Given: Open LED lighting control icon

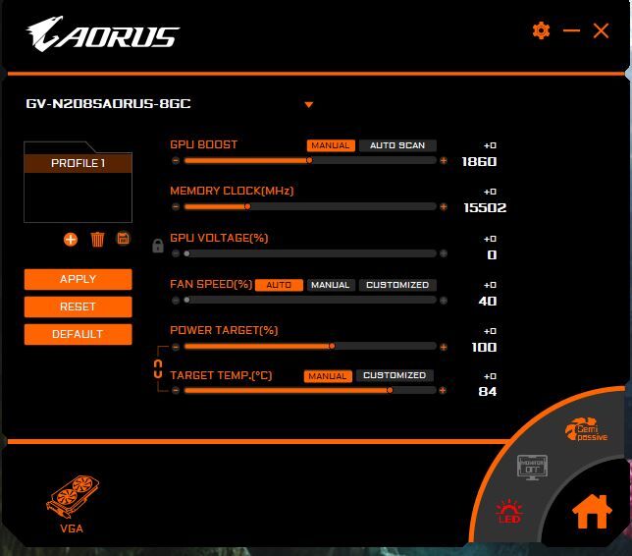Looking at the screenshot, I should 509,512.
